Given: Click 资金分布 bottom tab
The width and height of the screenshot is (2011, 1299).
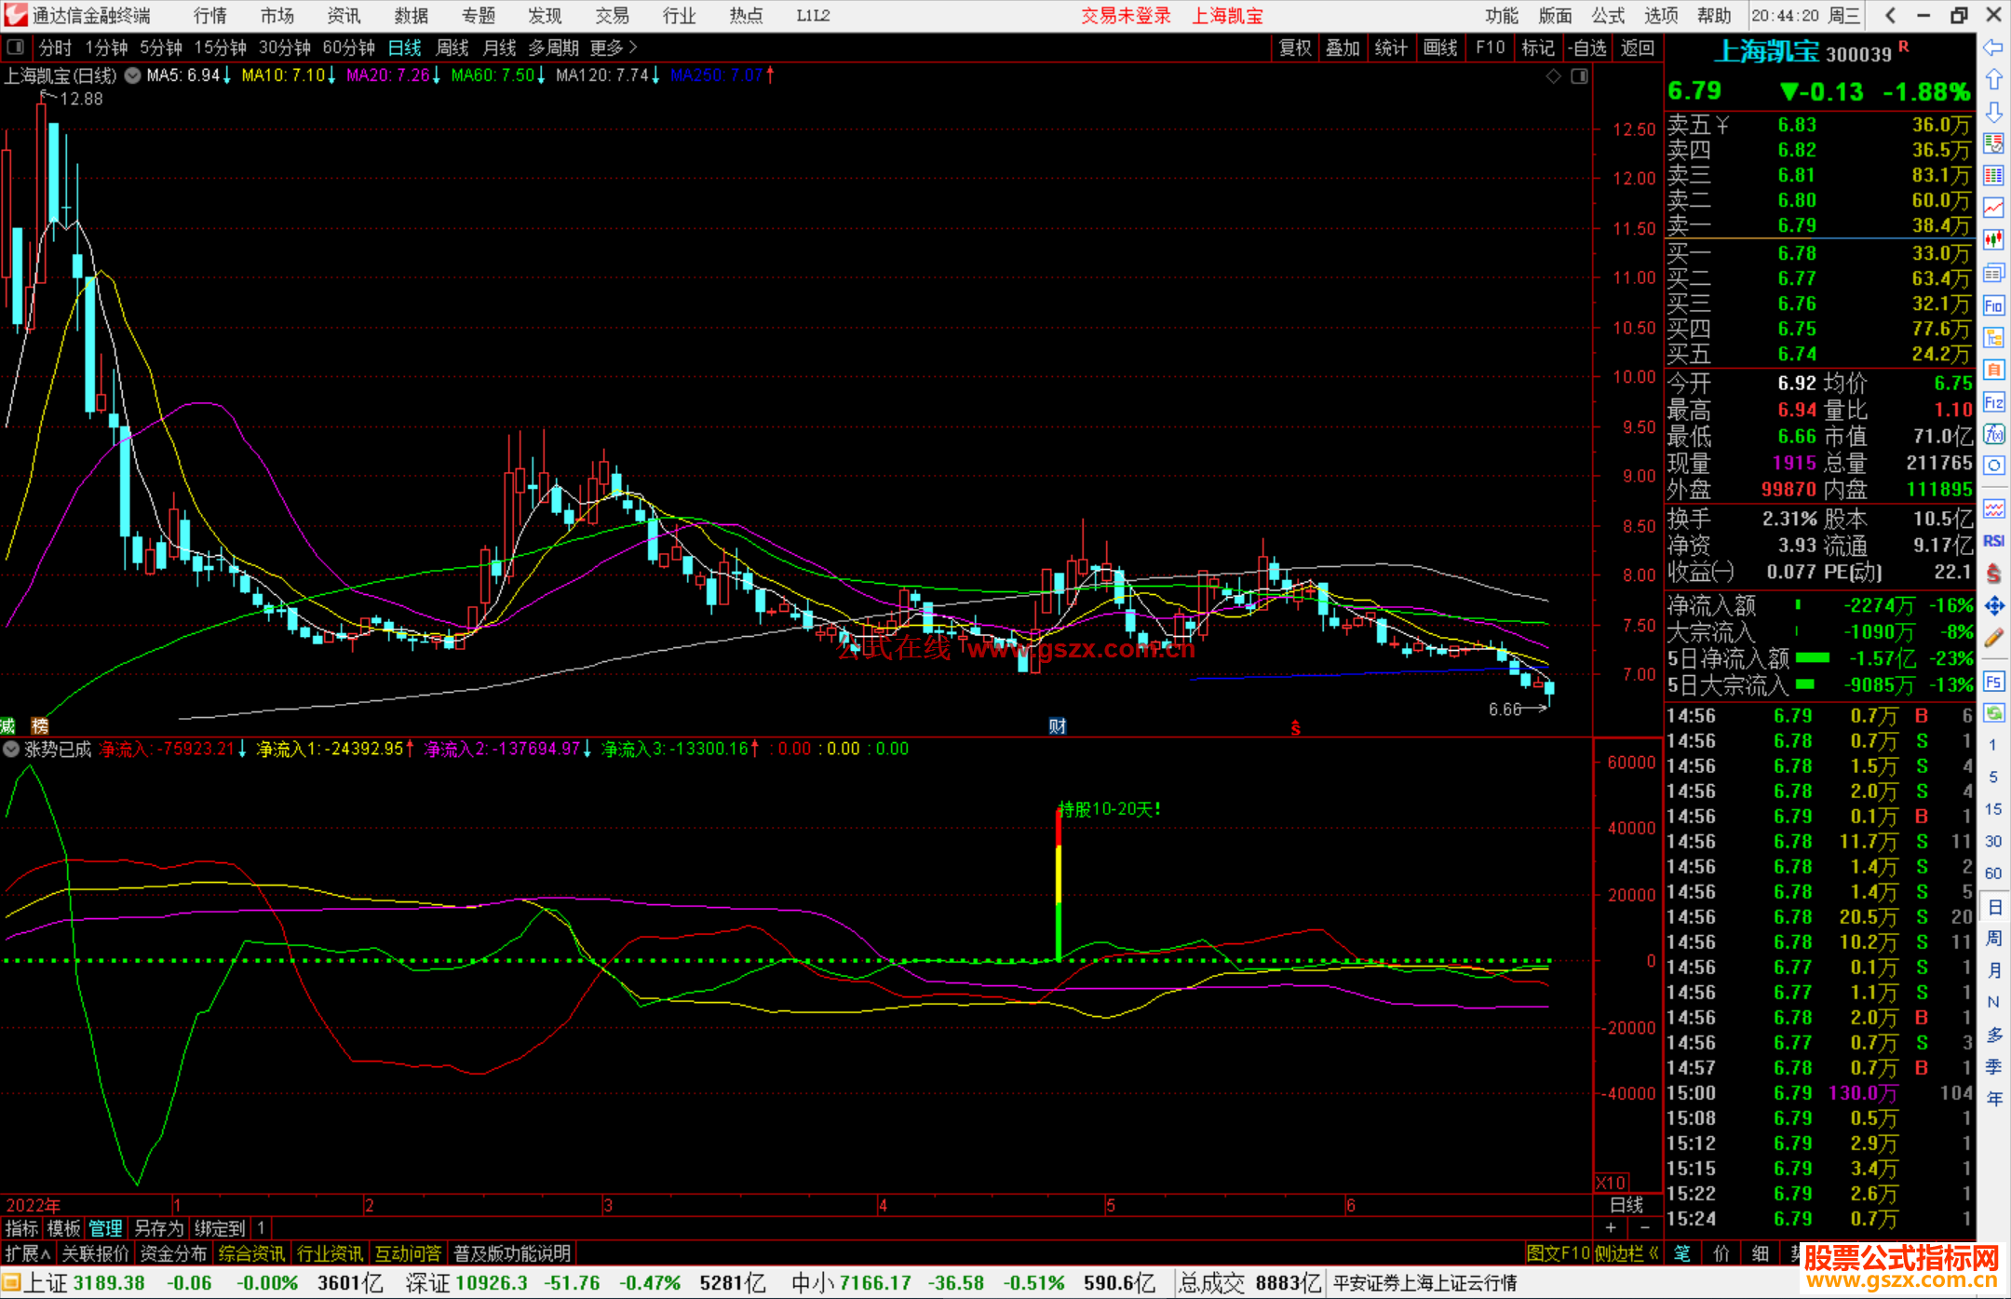Looking at the screenshot, I should coord(173,1253).
